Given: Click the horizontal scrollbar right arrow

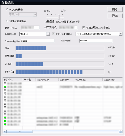Looking at the screenshot, I should tap(121, 131).
